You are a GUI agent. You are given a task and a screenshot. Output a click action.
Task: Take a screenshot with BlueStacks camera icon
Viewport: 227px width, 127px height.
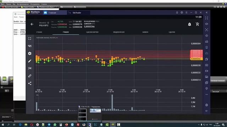[206, 65]
